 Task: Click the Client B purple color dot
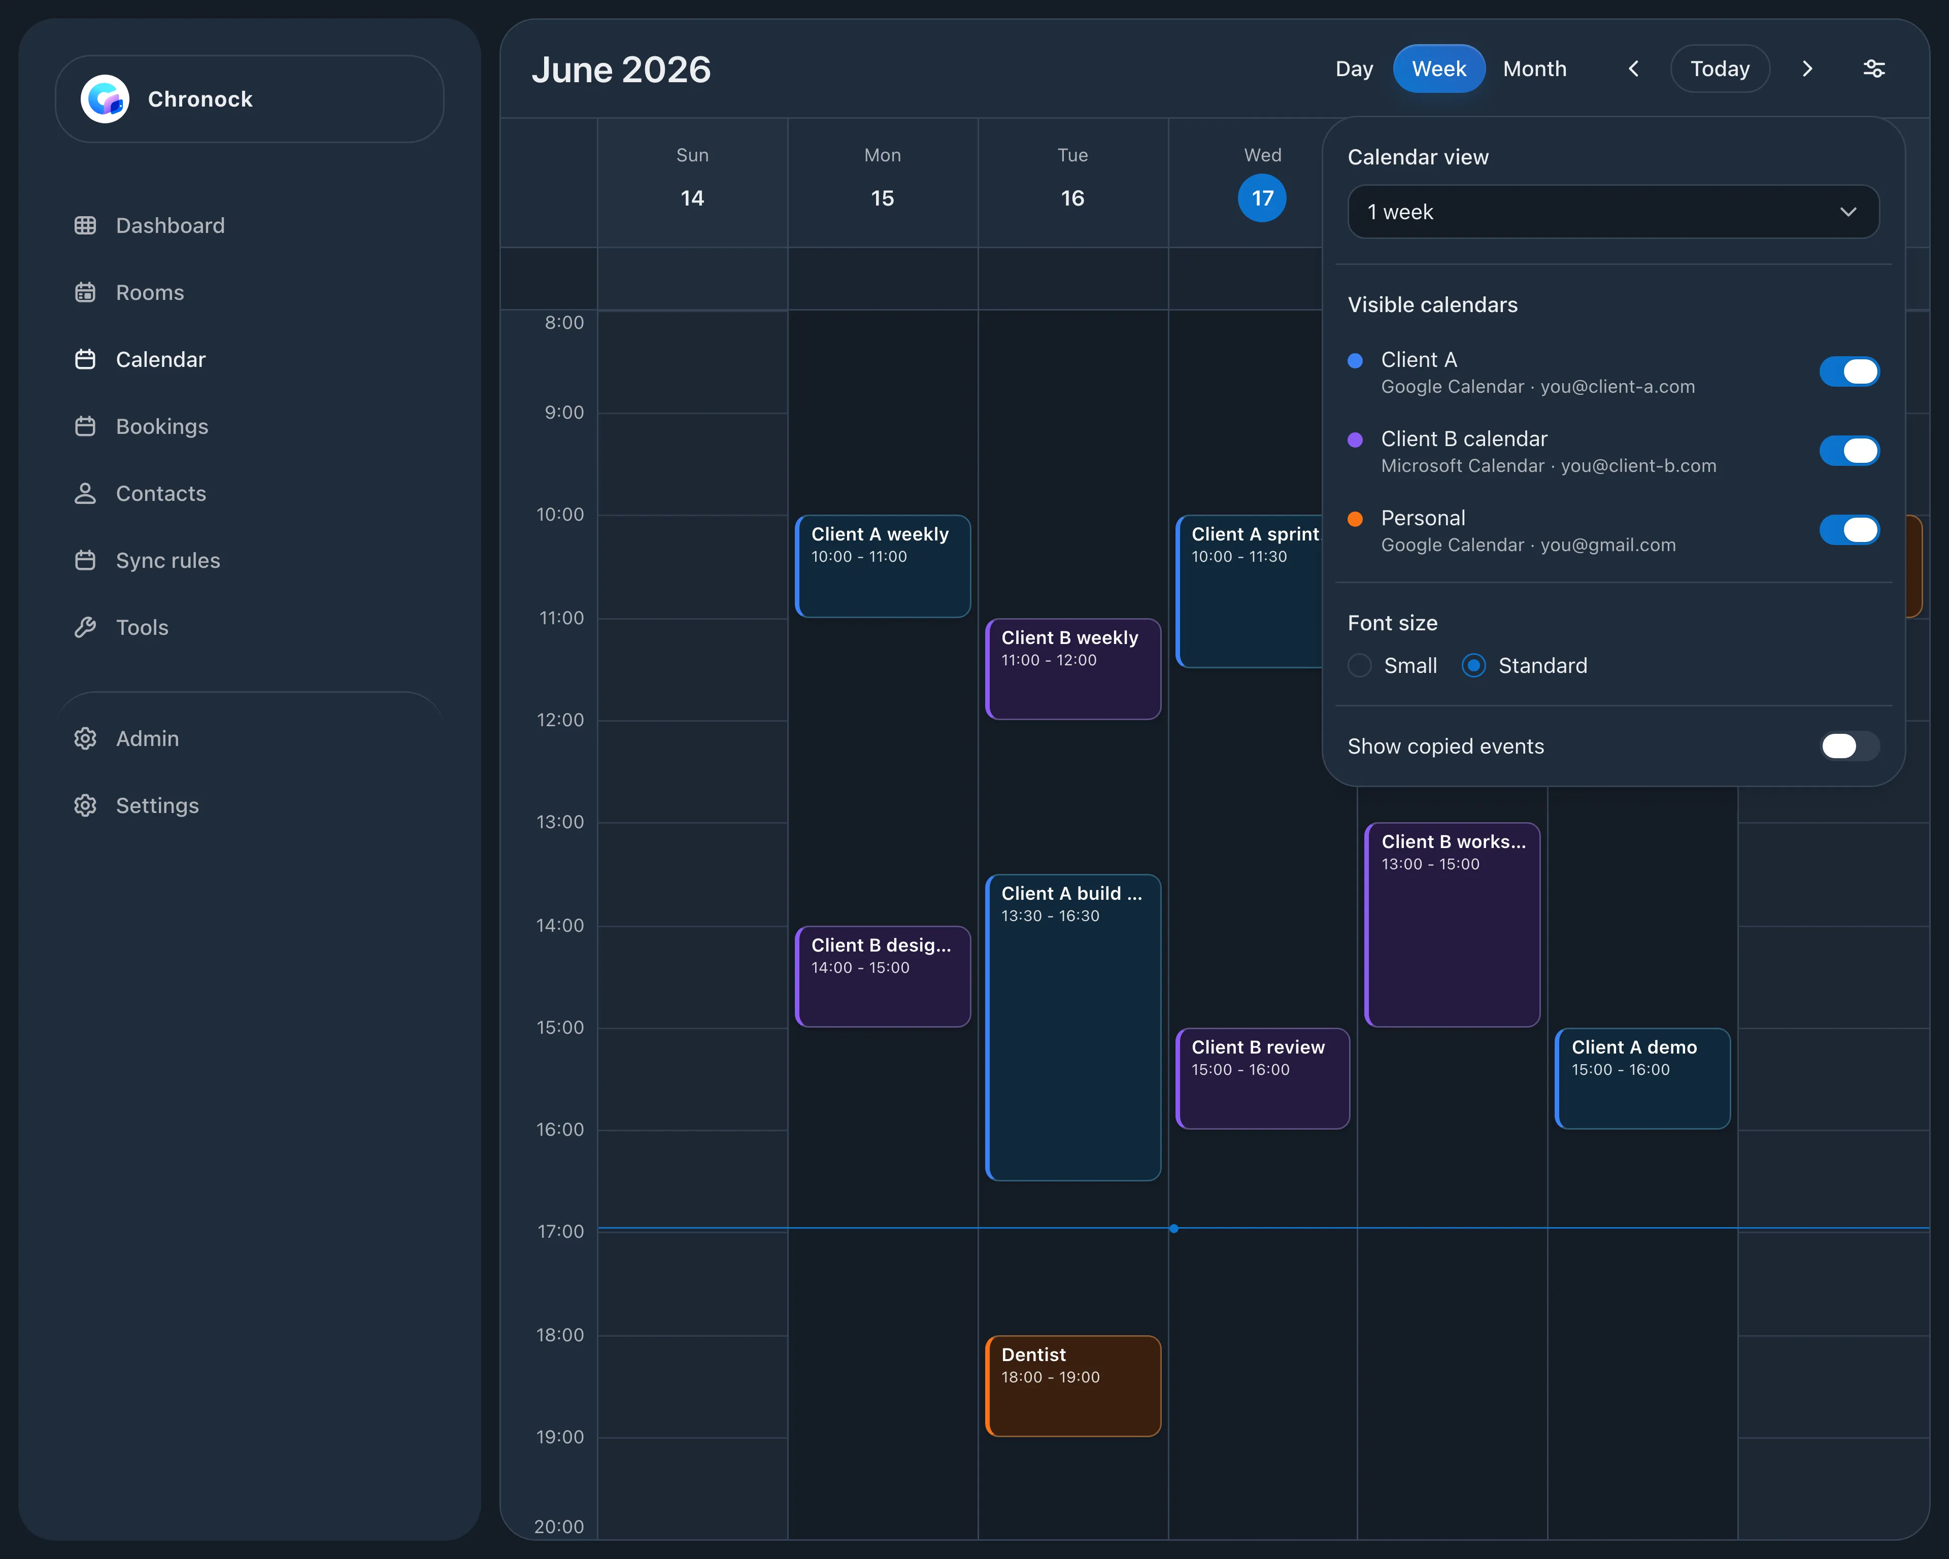point(1355,440)
